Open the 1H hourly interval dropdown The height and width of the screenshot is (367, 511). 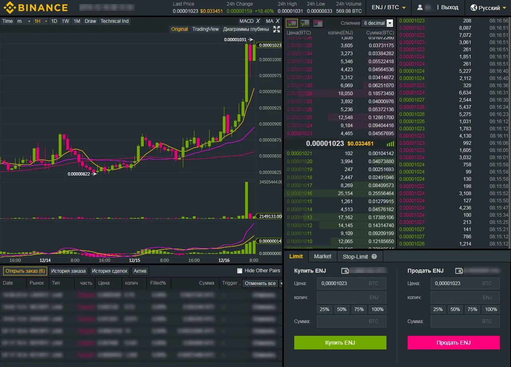41,21
